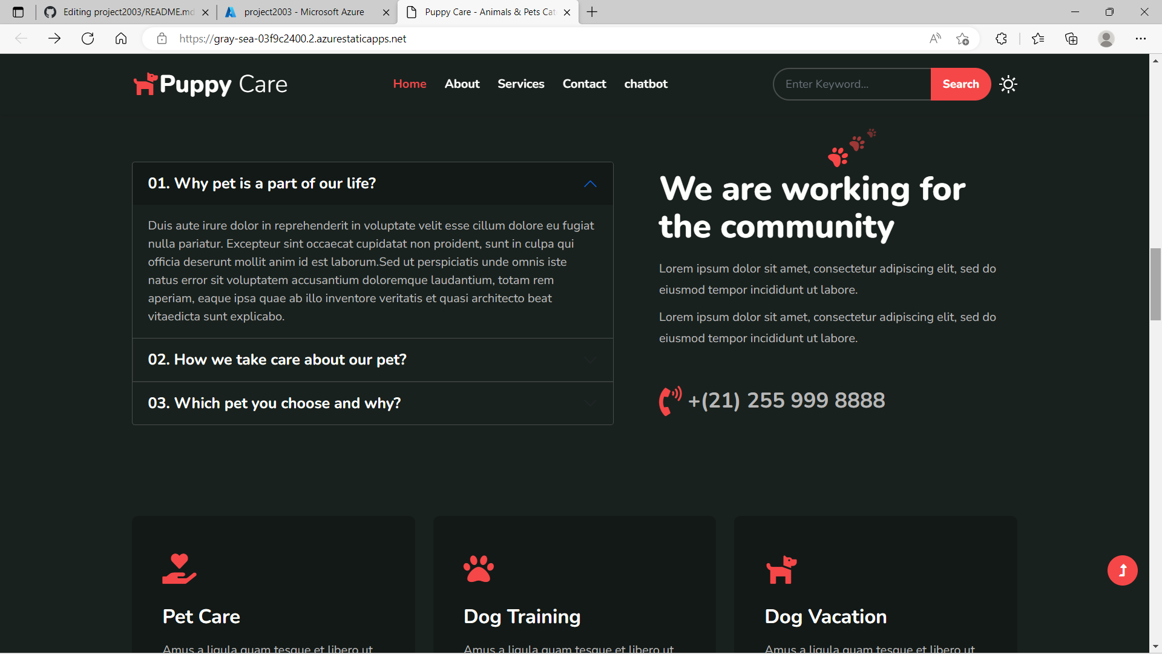Go to the chatbot nav link
Screen dimensions: 1162x654
(646, 84)
